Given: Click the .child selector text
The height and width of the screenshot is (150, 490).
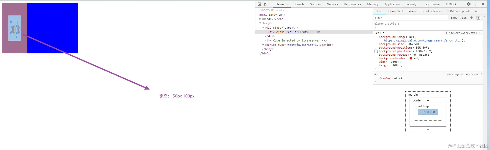Looking at the screenshot, I should pyautogui.click(x=379, y=33).
